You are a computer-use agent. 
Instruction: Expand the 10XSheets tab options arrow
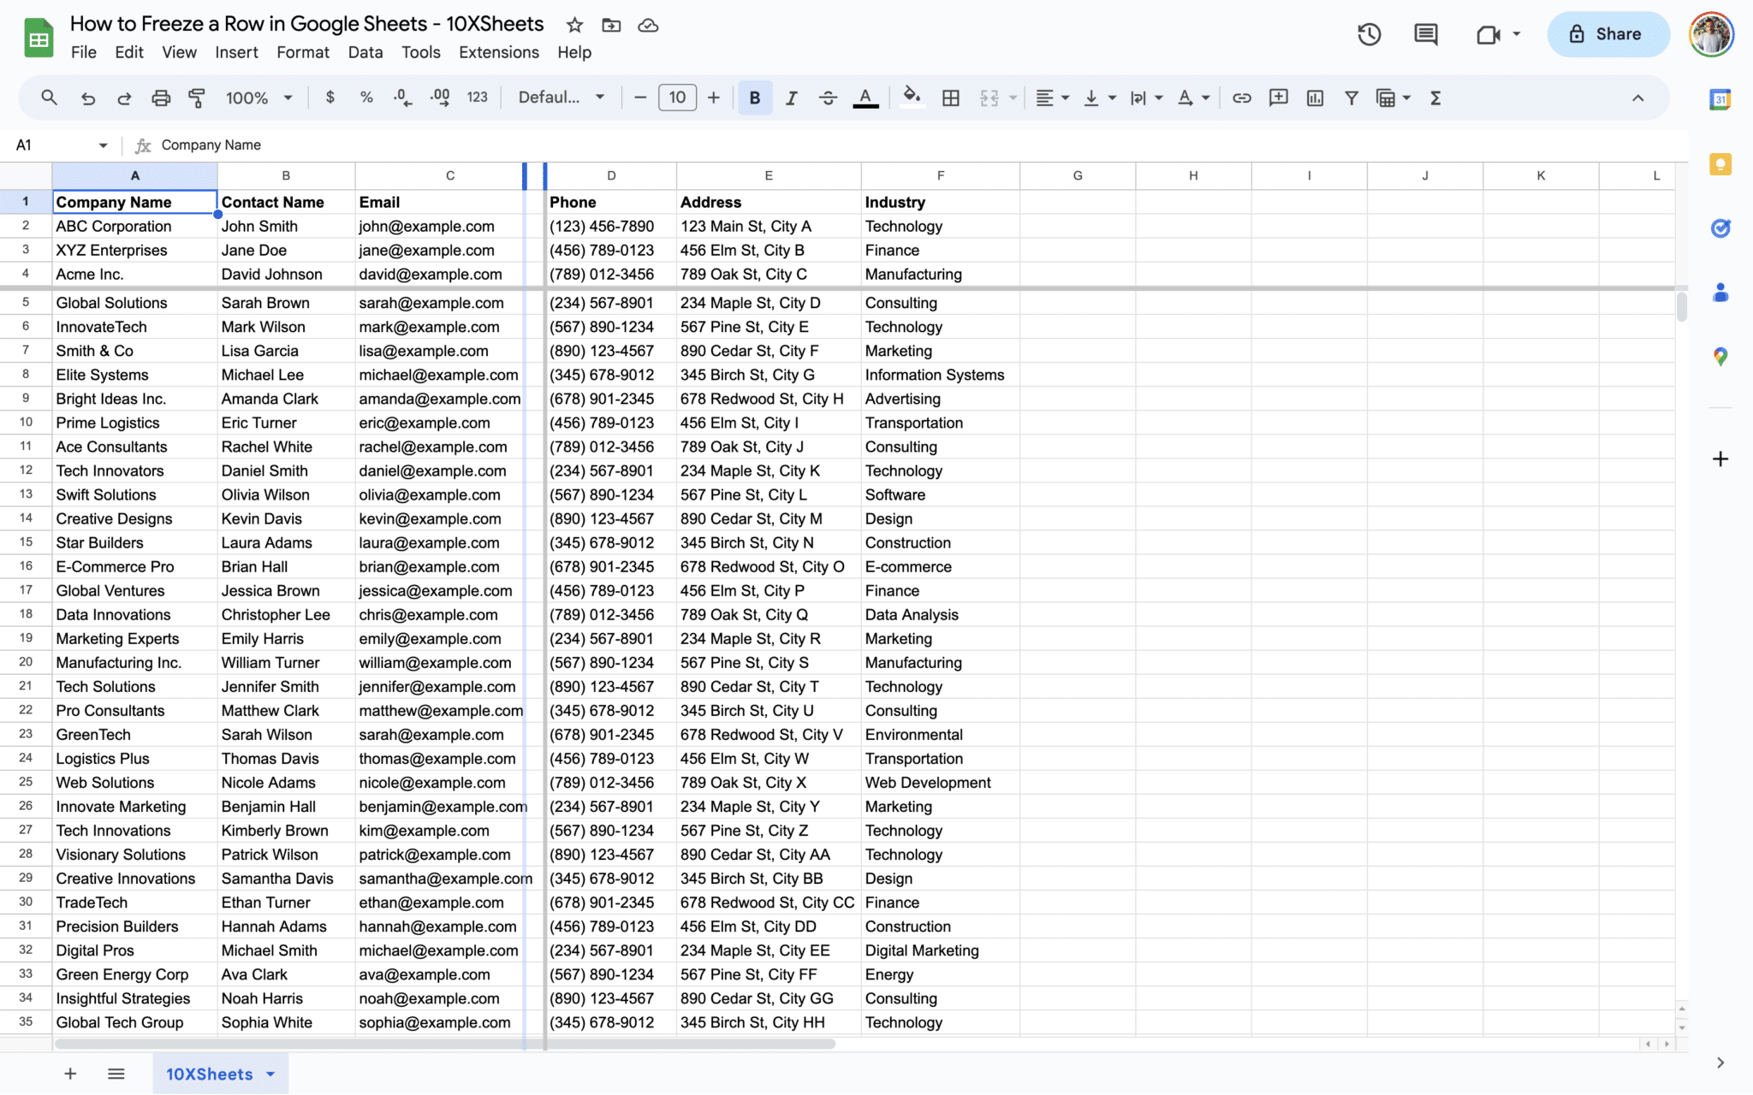click(271, 1074)
